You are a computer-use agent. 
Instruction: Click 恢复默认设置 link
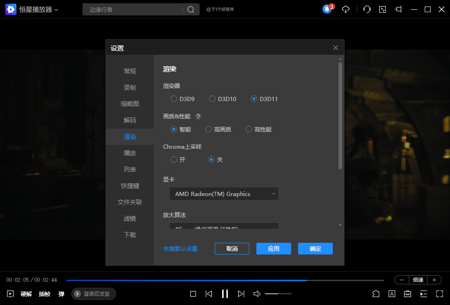click(x=180, y=249)
